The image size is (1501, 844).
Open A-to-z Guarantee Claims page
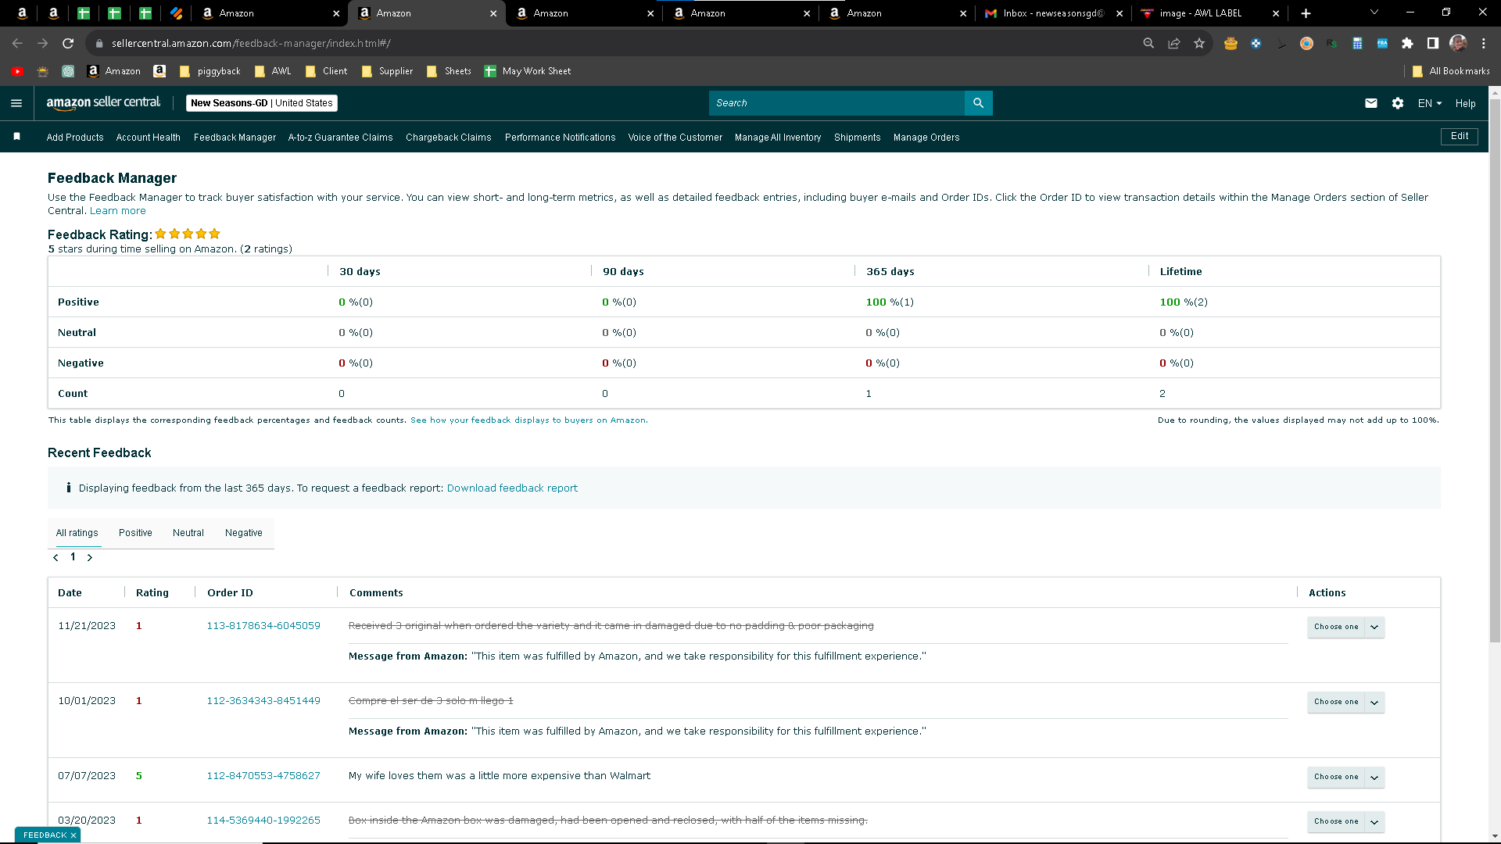coord(341,138)
